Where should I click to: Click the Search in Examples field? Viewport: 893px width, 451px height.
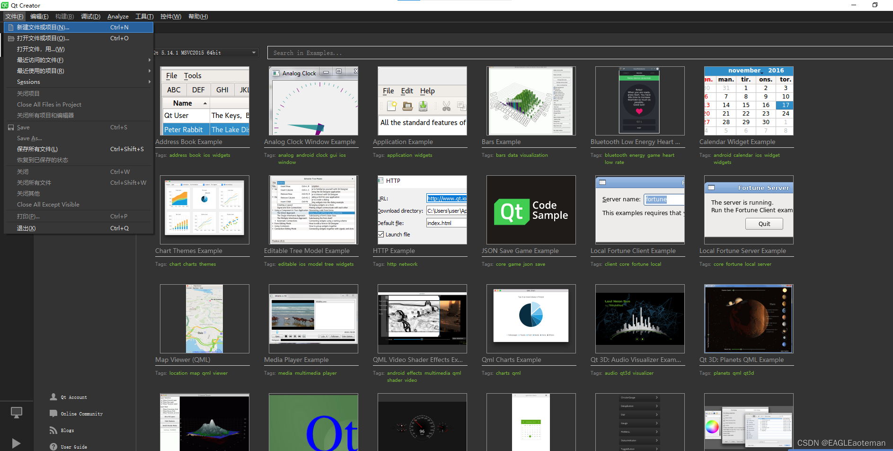point(580,53)
